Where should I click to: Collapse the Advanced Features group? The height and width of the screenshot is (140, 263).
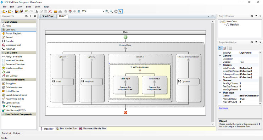3,80
